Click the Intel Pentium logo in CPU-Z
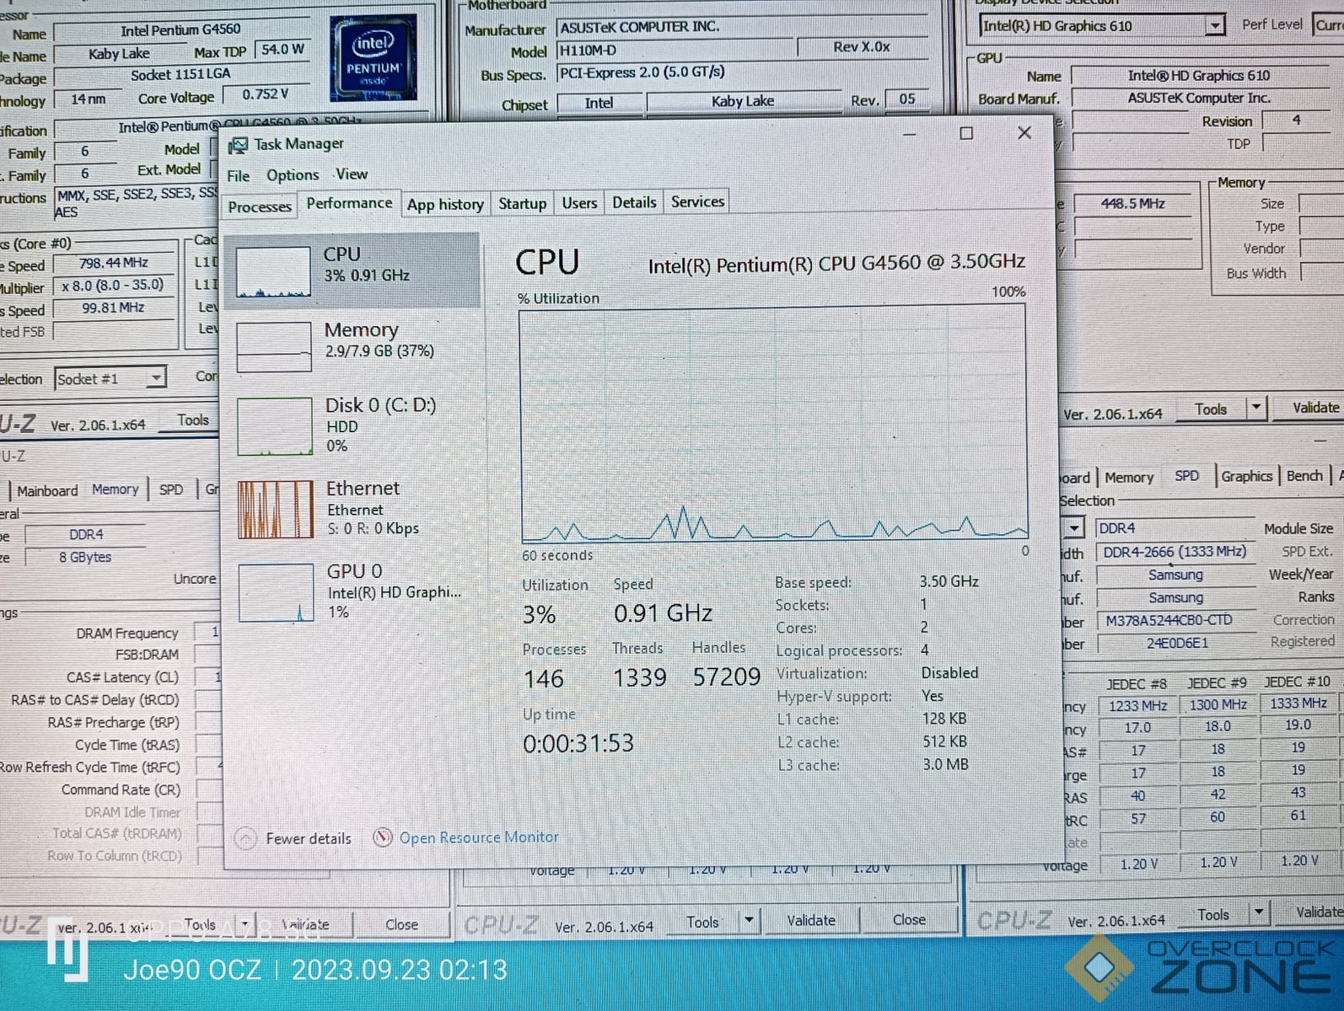Viewport: 1344px width, 1011px height. point(374,59)
